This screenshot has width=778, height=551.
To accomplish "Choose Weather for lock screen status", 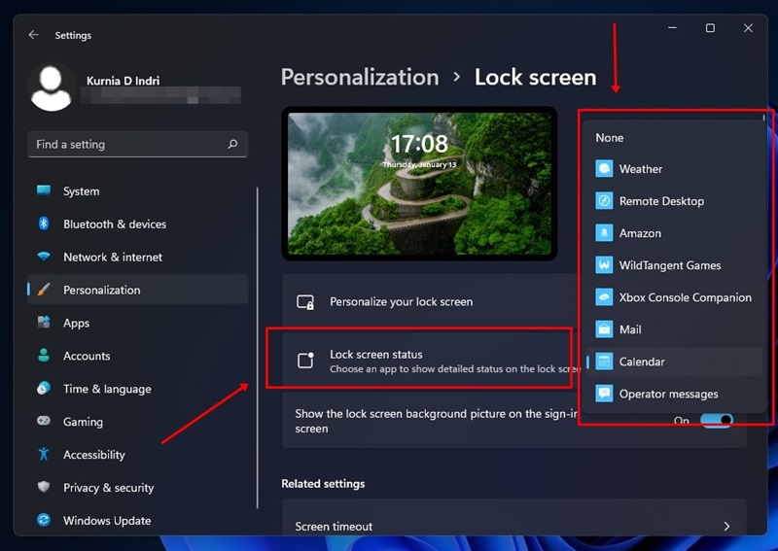I will 673,169.
